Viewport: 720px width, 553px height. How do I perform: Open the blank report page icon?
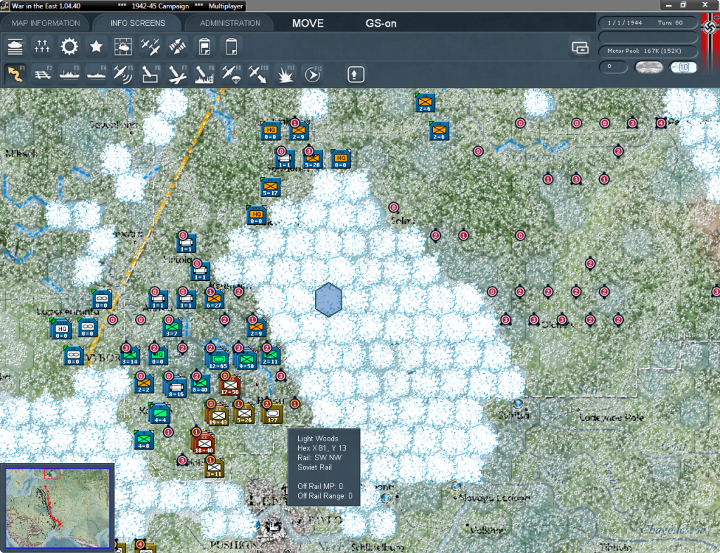[x=231, y=47]
